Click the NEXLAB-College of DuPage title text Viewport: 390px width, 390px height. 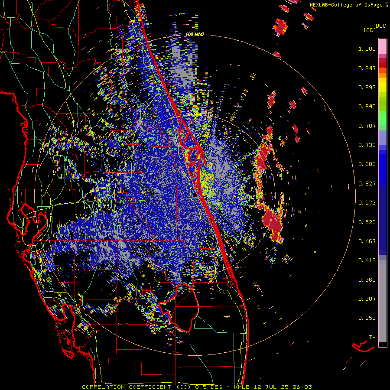347,5
